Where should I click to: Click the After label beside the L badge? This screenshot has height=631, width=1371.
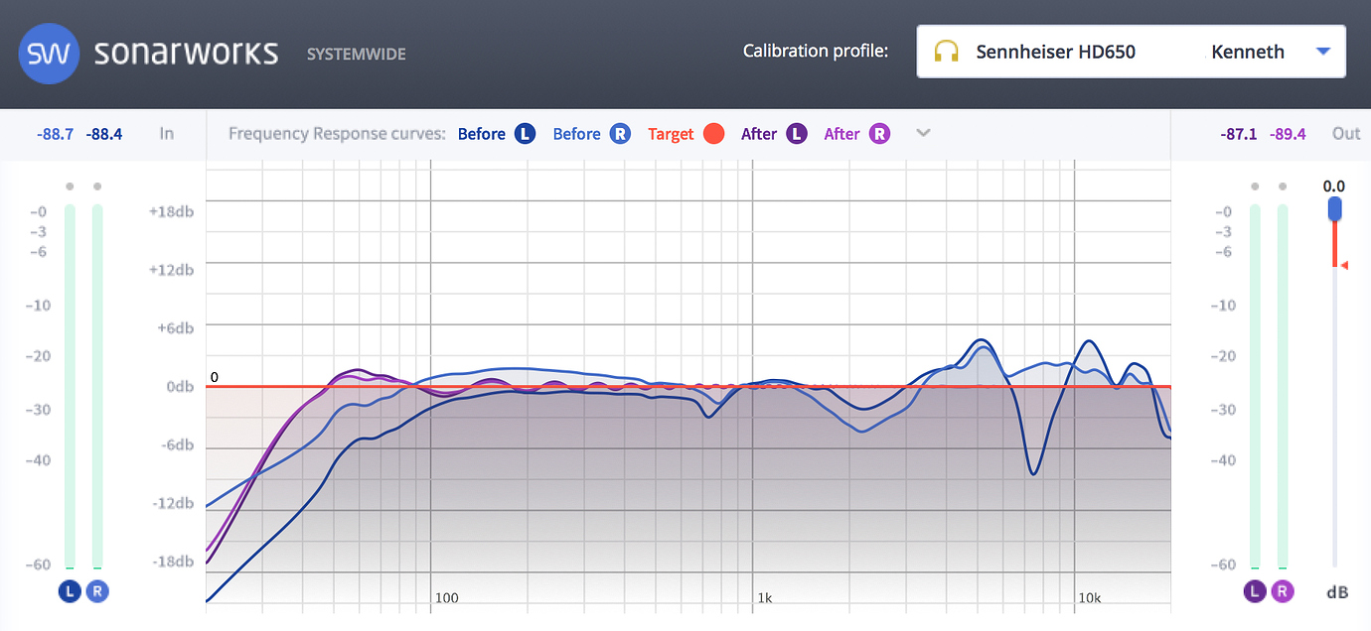[759, 134]
